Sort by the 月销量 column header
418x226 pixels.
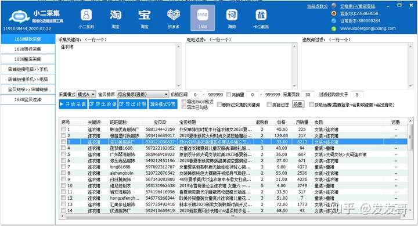pos(302,122)
